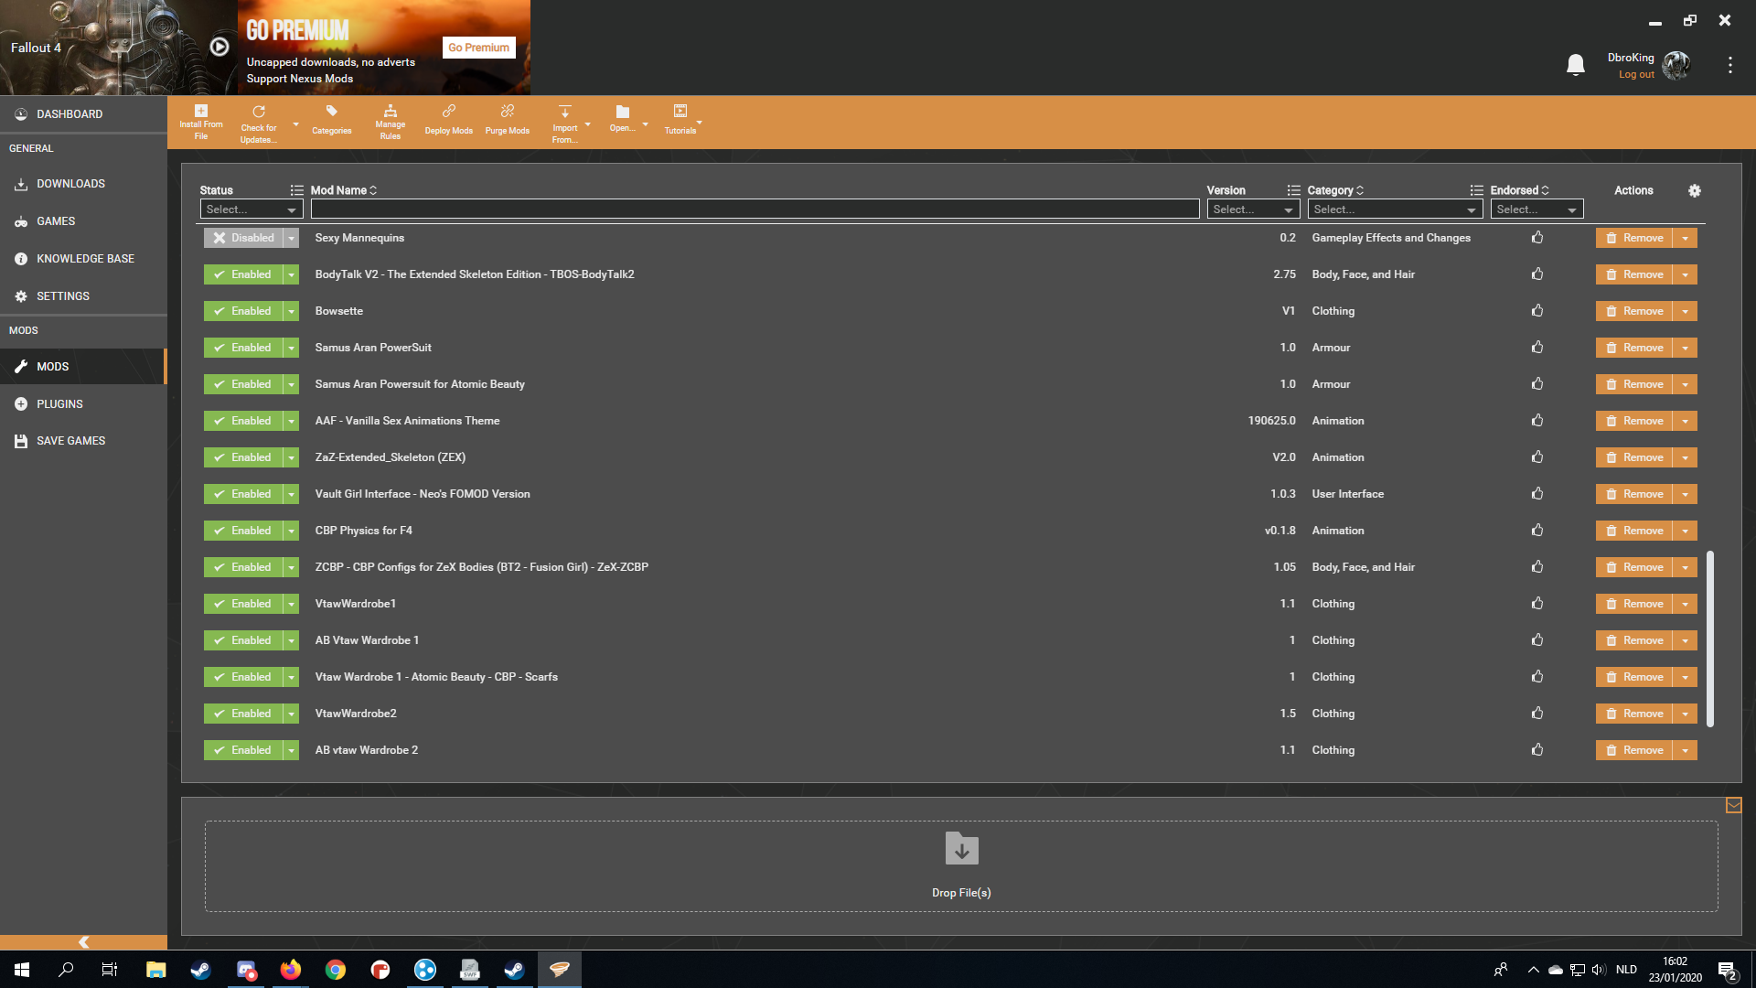This screenshot has height=988, width=1756.
Task: Open Endorsed filter Select dropdown
Action: tap(1536, 209)
